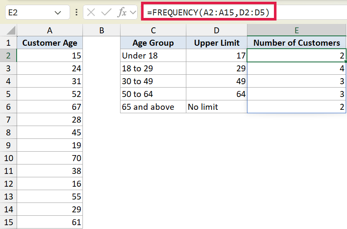This screenshot has height=229, width=347.
Task: Click the Number of Customers header cell
Action: tap(297, 43)
